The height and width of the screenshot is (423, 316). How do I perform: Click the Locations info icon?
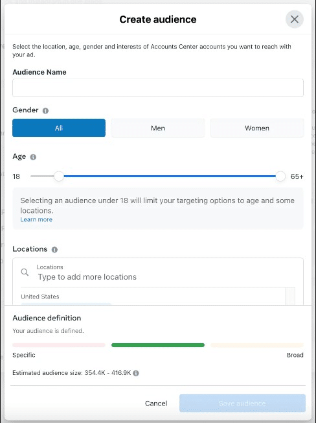pos(54,250)
